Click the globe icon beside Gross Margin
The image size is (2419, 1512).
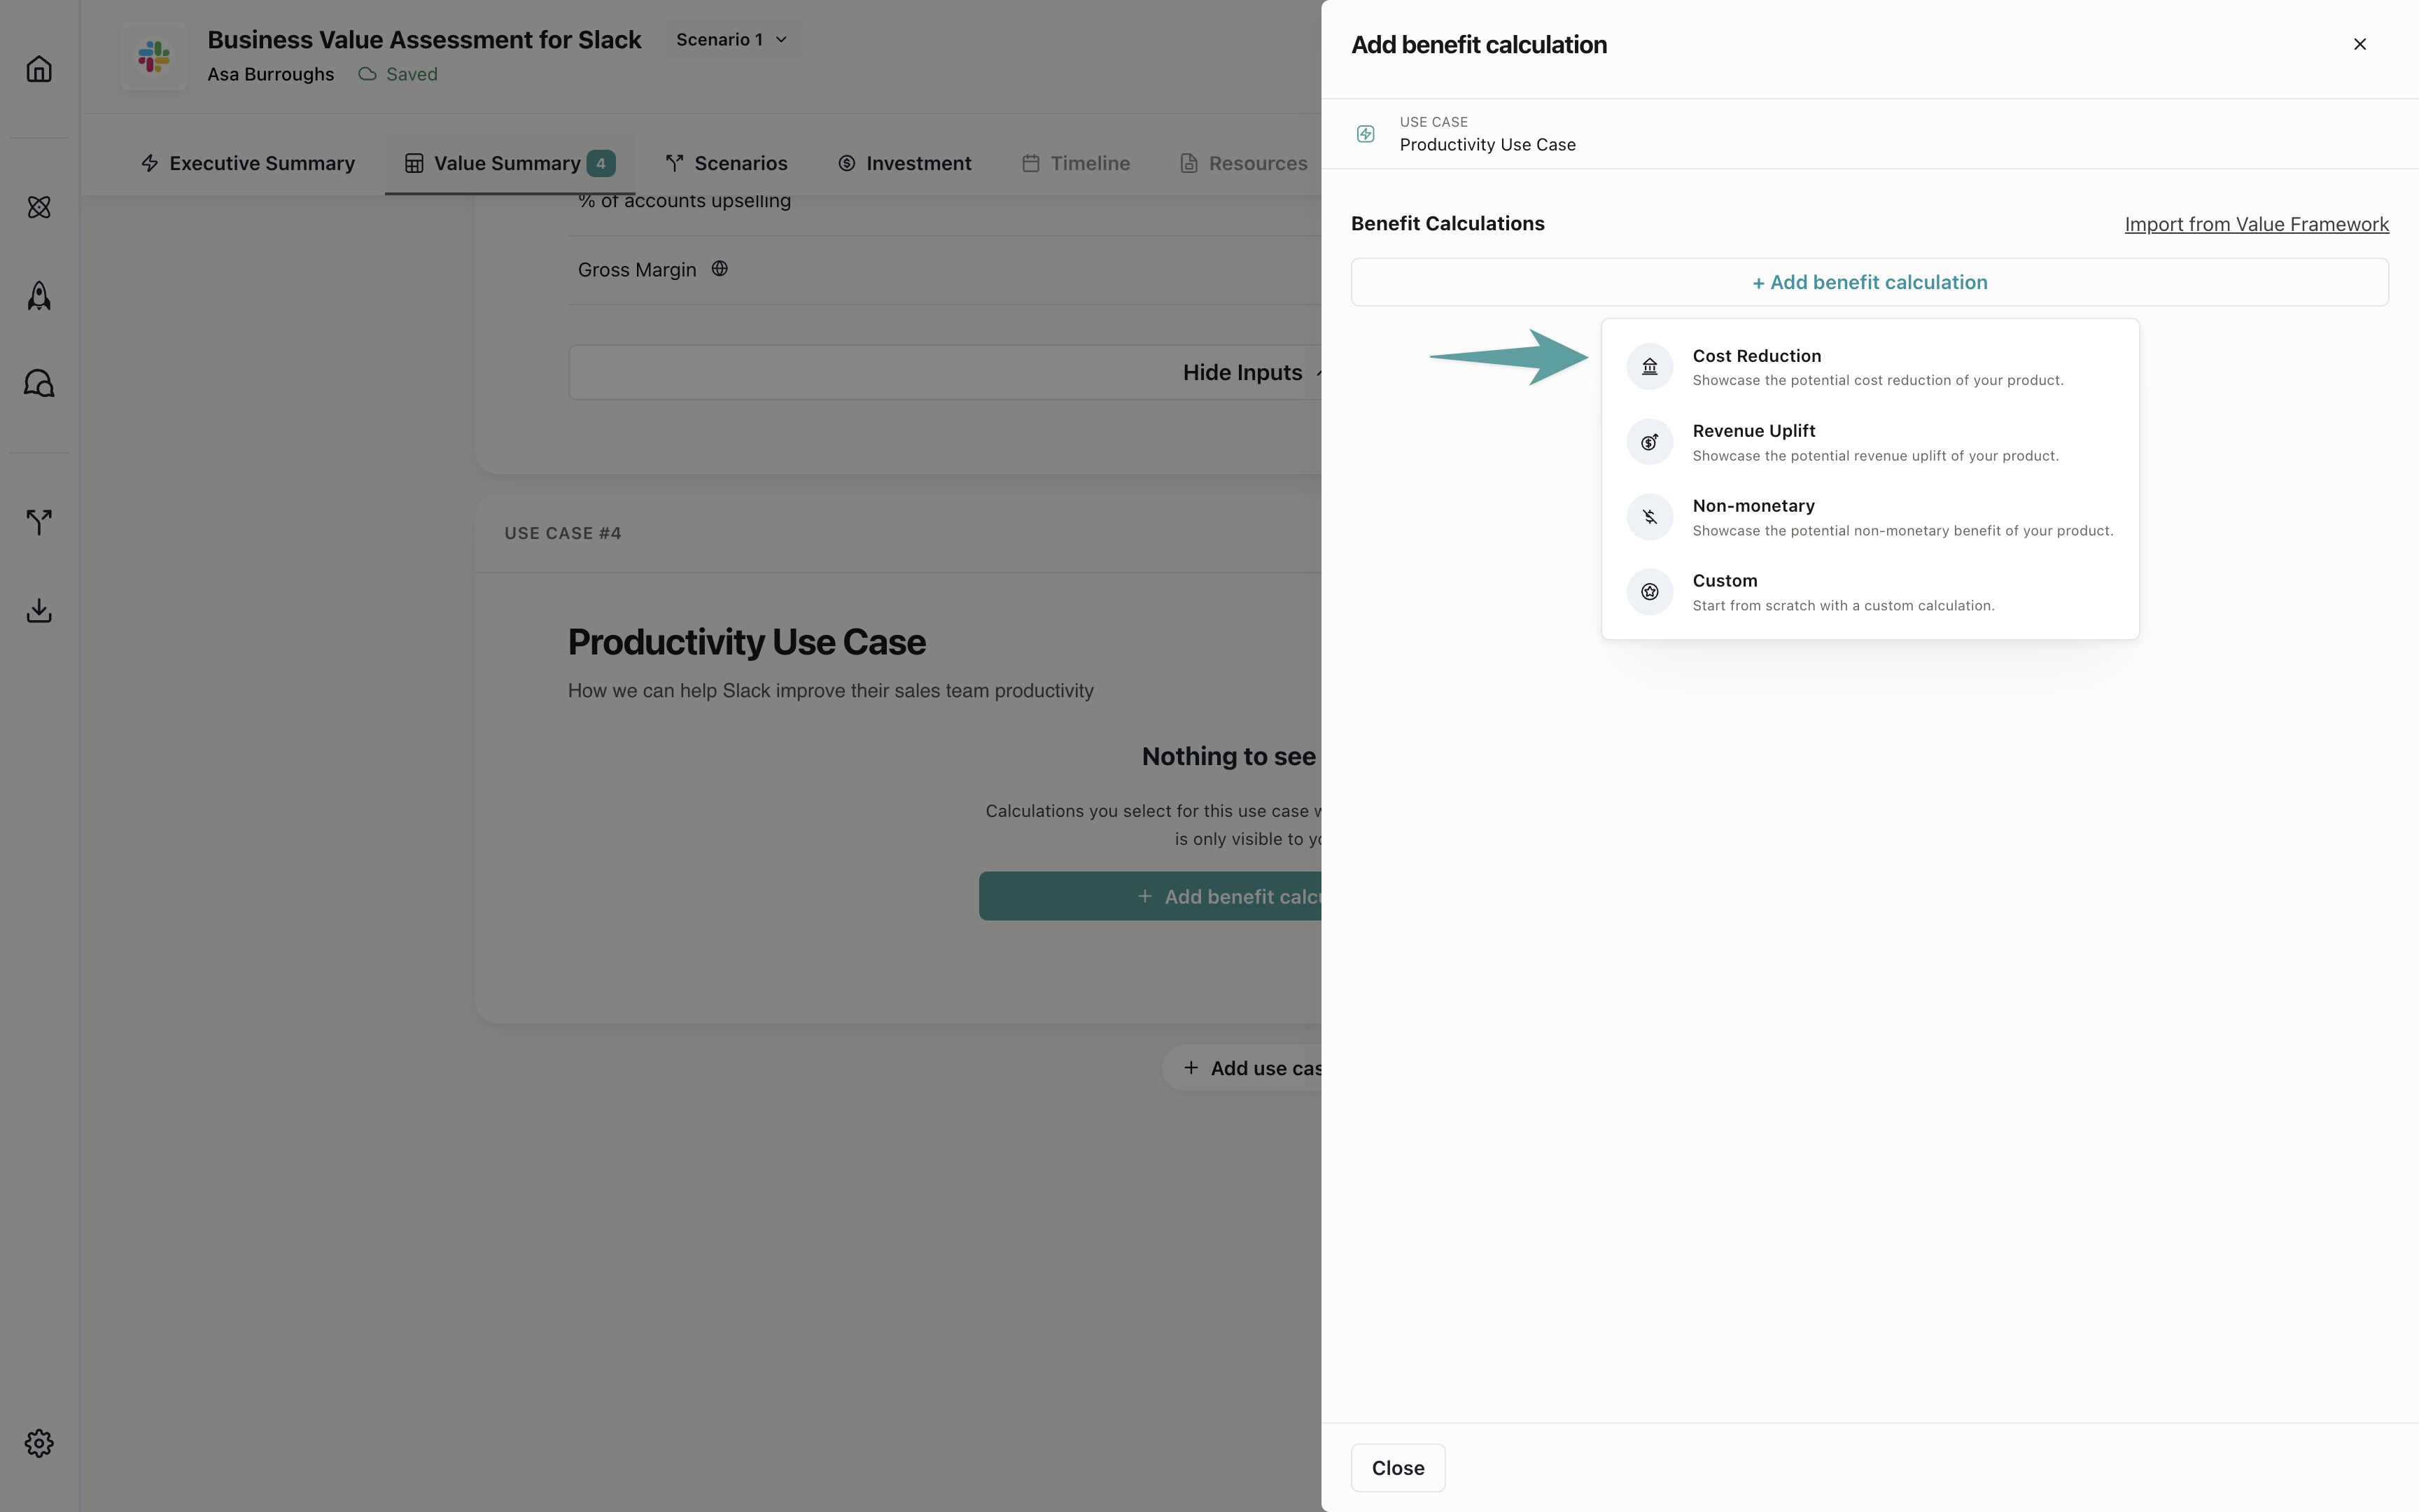coord(720,269)
